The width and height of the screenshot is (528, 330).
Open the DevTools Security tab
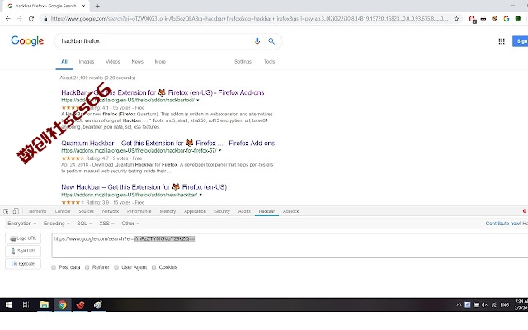click(x=222, y=211)
